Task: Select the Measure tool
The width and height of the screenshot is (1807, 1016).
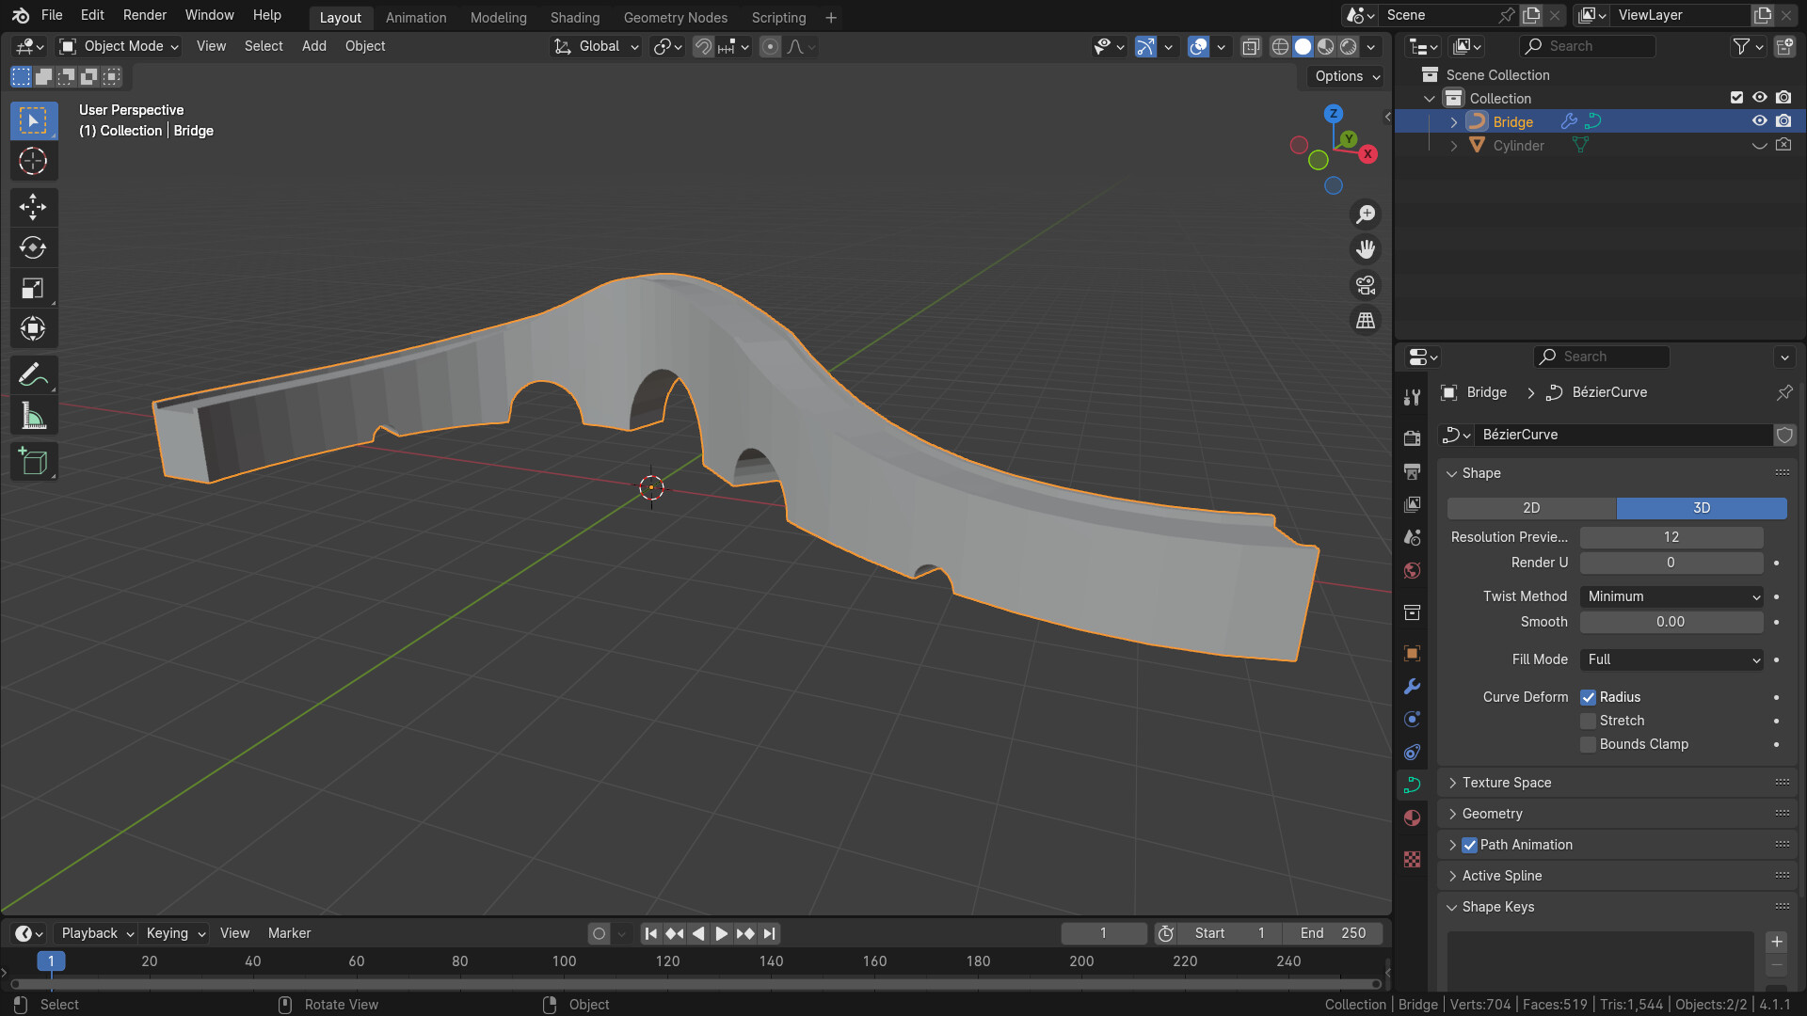Action: pyautogui.click(x=33, y=415)
